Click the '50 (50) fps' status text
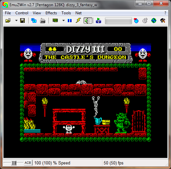The height and width of the screenshot is (169, 171). [113, 163]
